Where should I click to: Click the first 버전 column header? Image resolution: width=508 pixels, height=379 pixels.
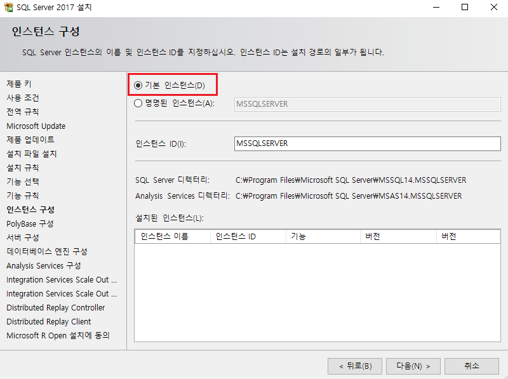point(398,236)
